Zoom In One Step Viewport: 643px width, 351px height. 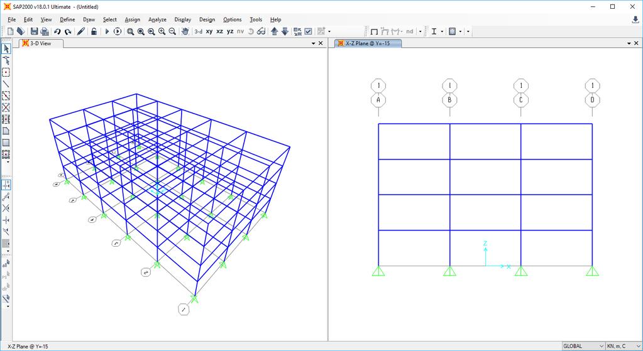coord(162,31)
